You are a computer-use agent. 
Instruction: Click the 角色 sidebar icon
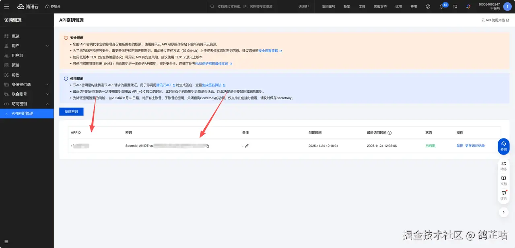click(6, 75)
